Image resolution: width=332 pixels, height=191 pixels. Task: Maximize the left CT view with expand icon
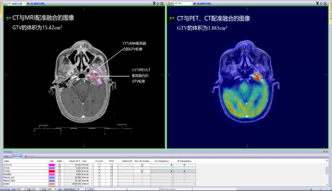coord(162,3)
